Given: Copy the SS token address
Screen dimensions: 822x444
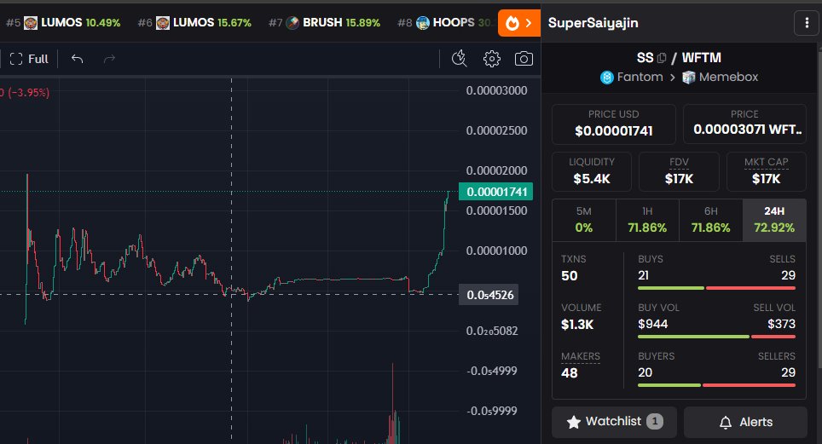Looking at the screenshot, I should 662,58.
